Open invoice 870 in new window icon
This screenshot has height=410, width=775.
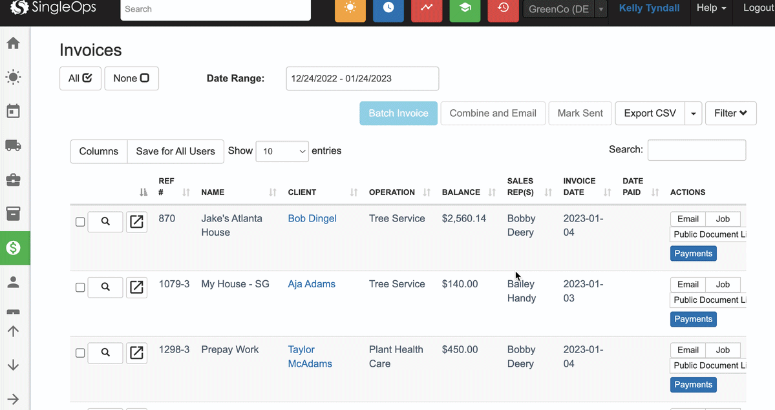136,221
